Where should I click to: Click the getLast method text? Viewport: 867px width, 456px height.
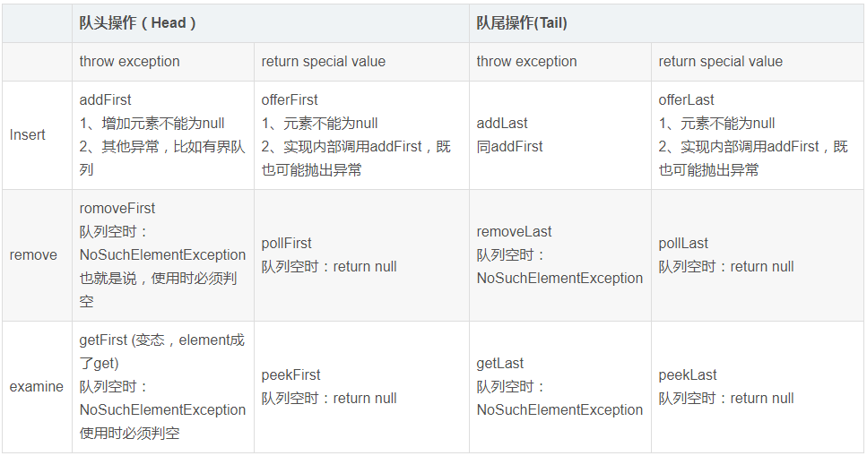(x=500, y=364)
